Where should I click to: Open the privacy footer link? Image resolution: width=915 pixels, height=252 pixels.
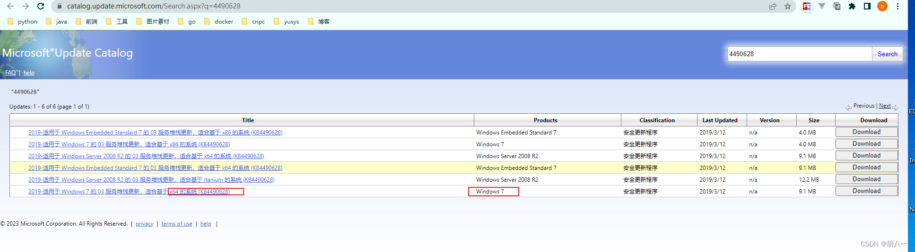coord(144,224)
